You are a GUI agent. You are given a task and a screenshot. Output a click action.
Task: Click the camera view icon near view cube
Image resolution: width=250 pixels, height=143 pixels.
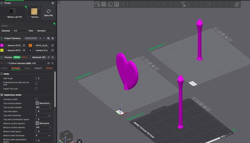79,141
